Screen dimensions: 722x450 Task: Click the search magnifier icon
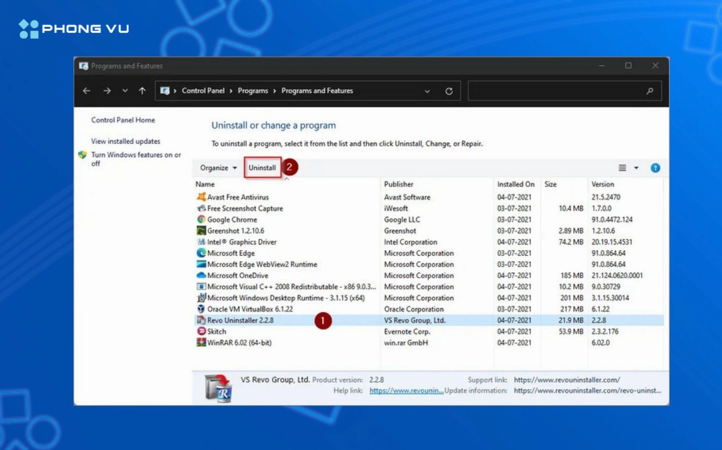click(650, 91)
